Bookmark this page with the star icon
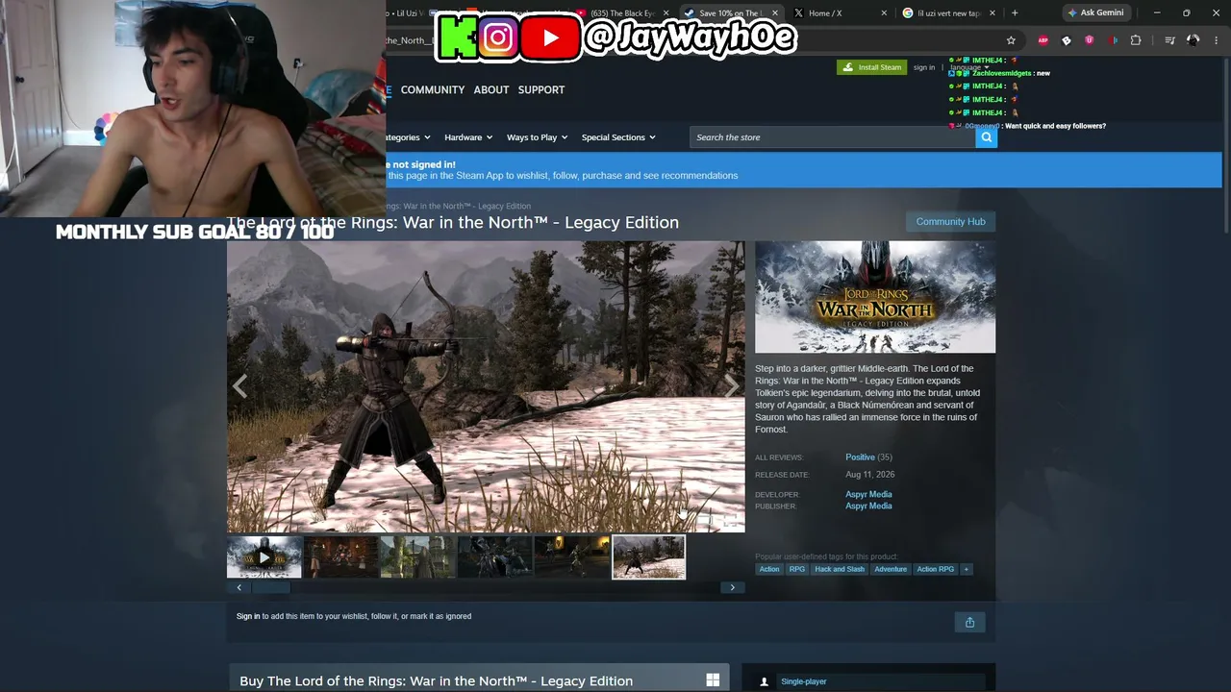 tap(1011, 40)
